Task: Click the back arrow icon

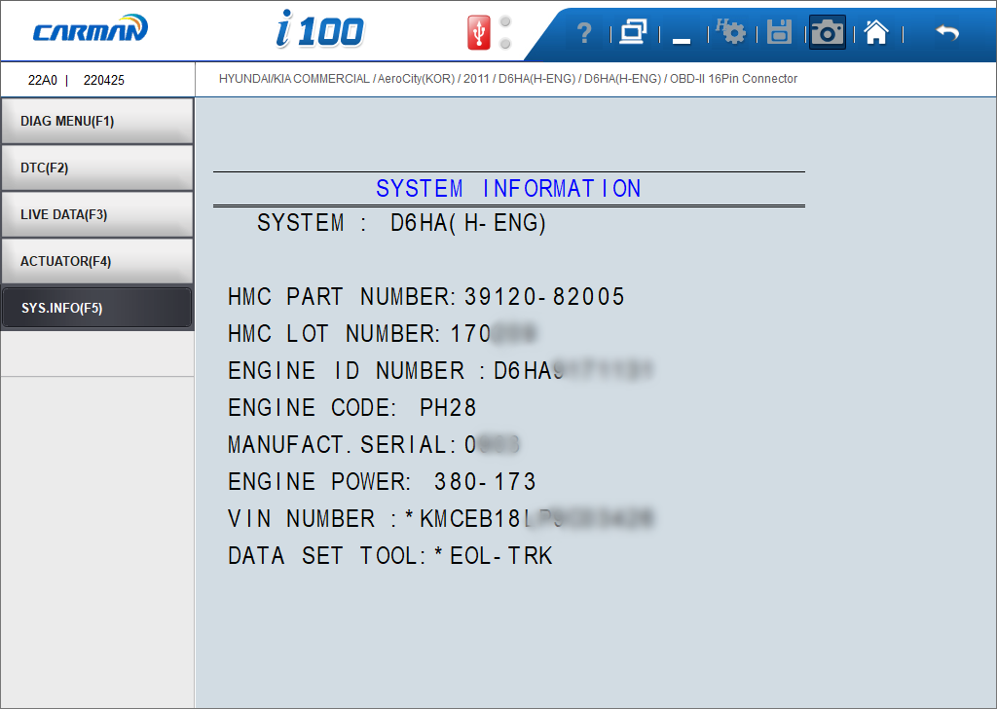Action: [947, 32]
